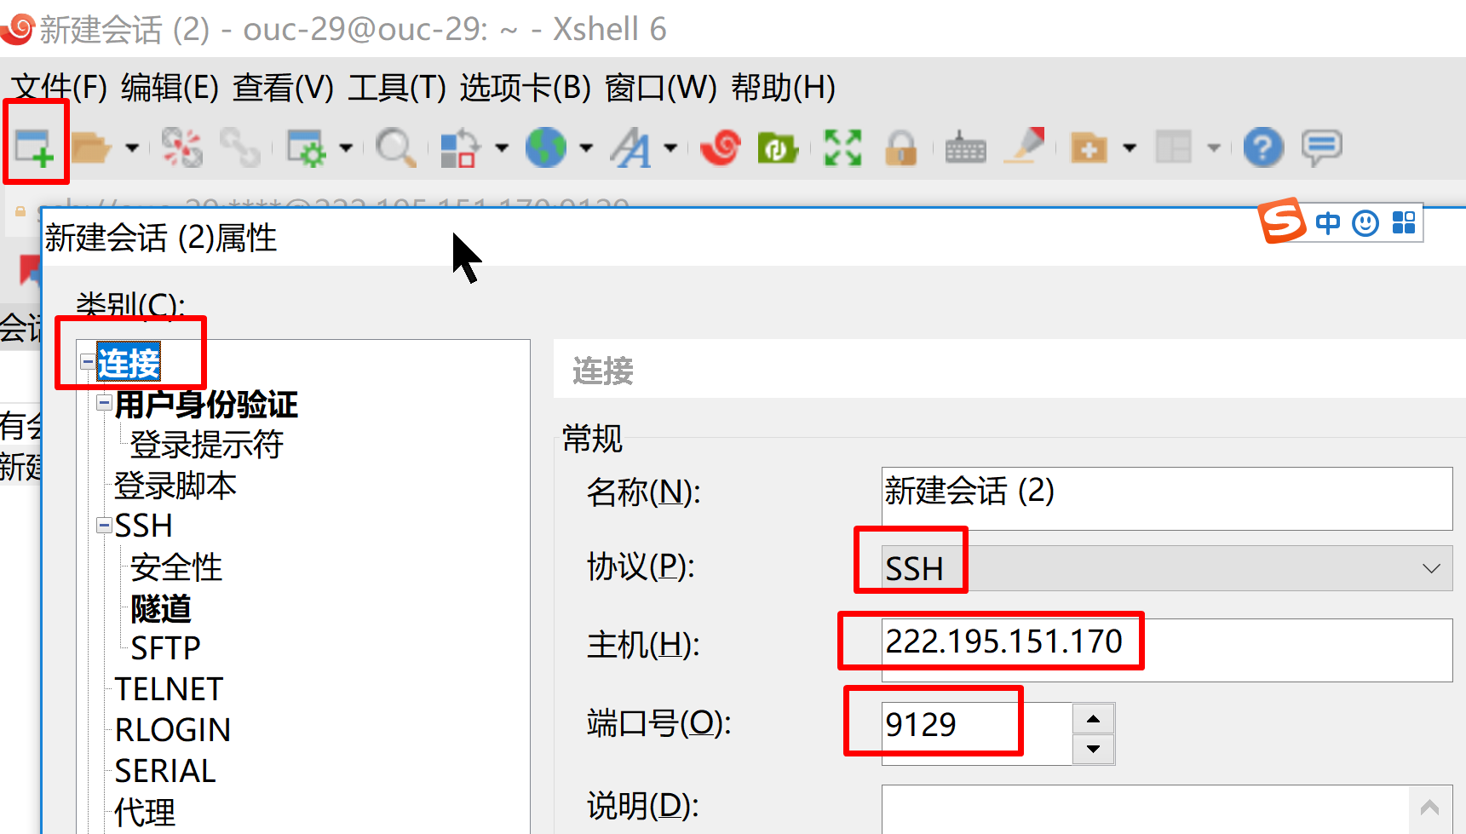Toggle the green Full Screen icon
The image size is (1466, 834).
tap(842, 147)
